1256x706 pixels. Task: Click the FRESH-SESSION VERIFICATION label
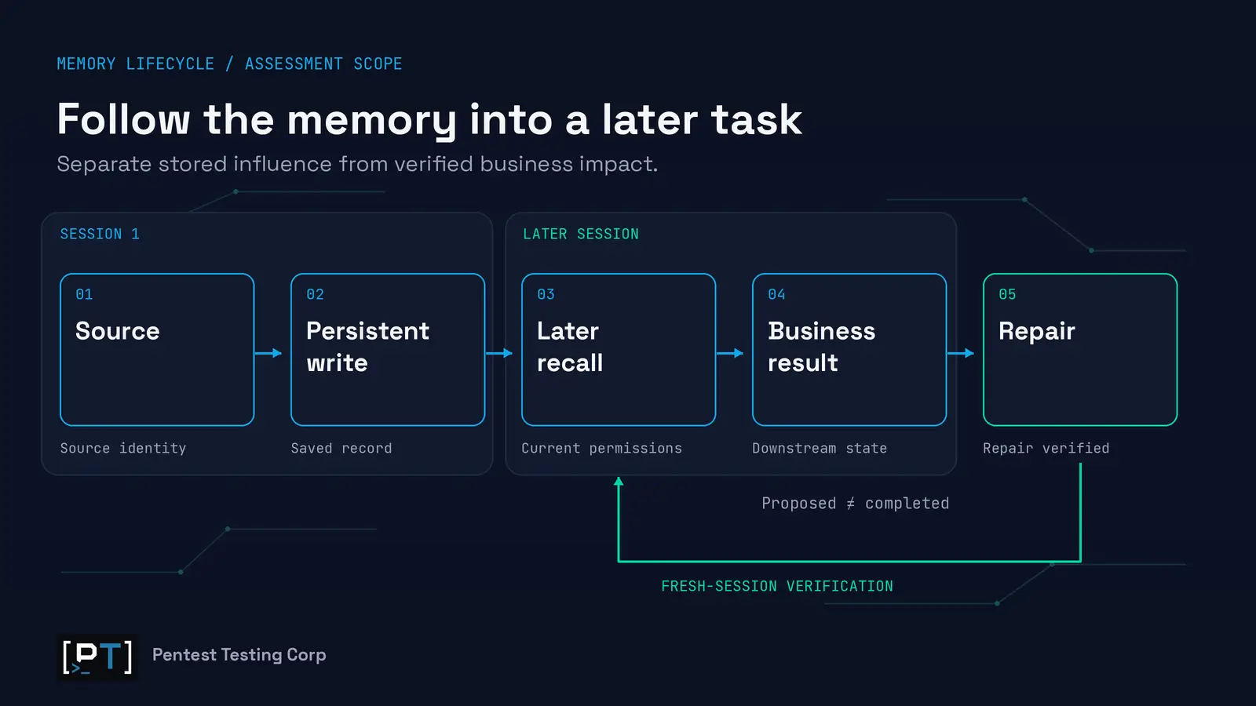(x=777, y=586)
